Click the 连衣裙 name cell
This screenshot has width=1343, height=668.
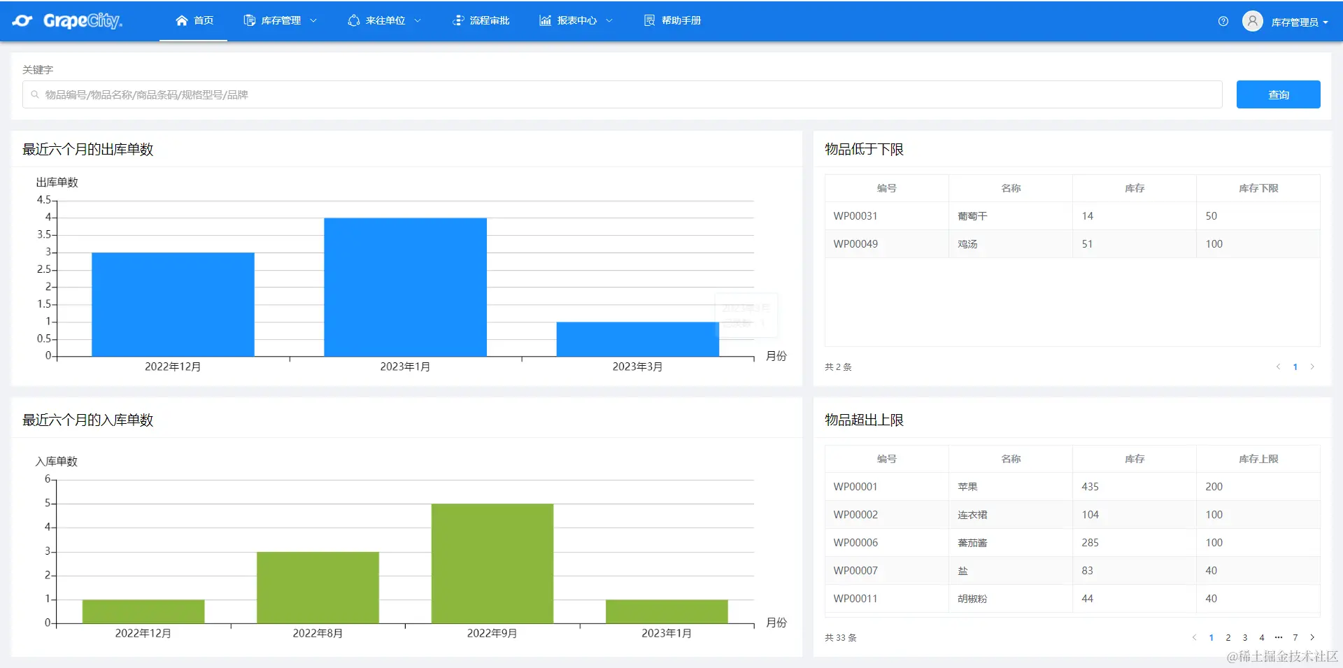[x=1011, y=515]
